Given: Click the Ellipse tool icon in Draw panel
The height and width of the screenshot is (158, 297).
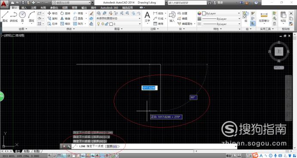Looking at the screenshot, I should coord(39,18).
